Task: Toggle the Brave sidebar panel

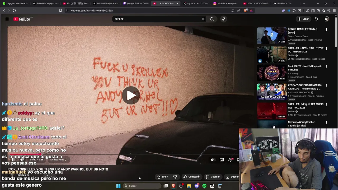Action: (313, 11)
